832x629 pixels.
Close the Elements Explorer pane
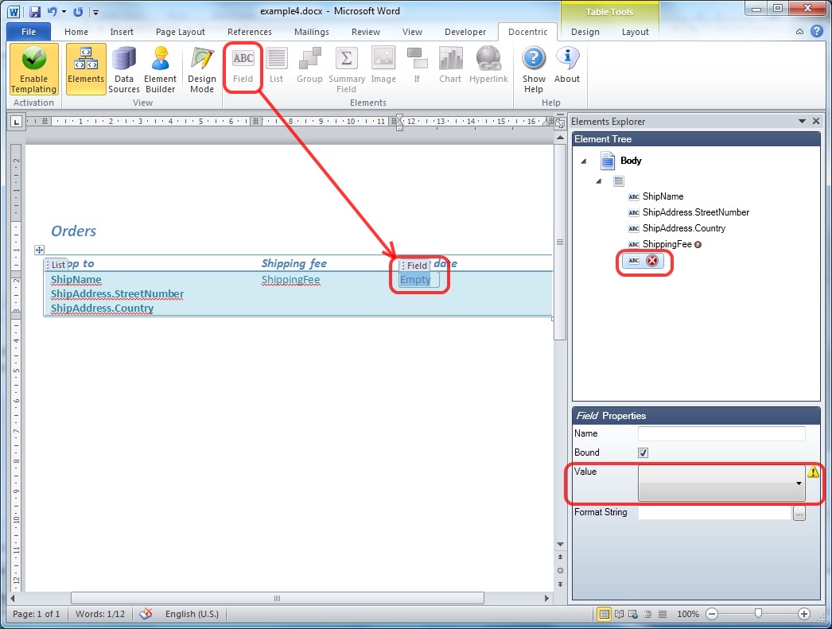pyautogui.click(x=816, y=122)
